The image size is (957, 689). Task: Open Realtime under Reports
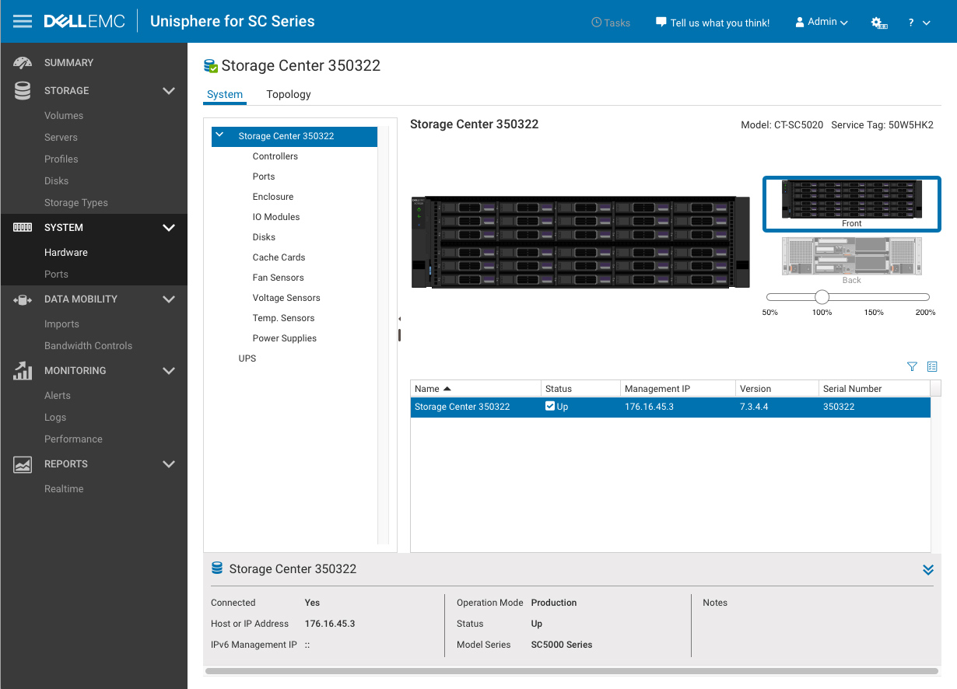pyautogui.click(x=64, y=489)
